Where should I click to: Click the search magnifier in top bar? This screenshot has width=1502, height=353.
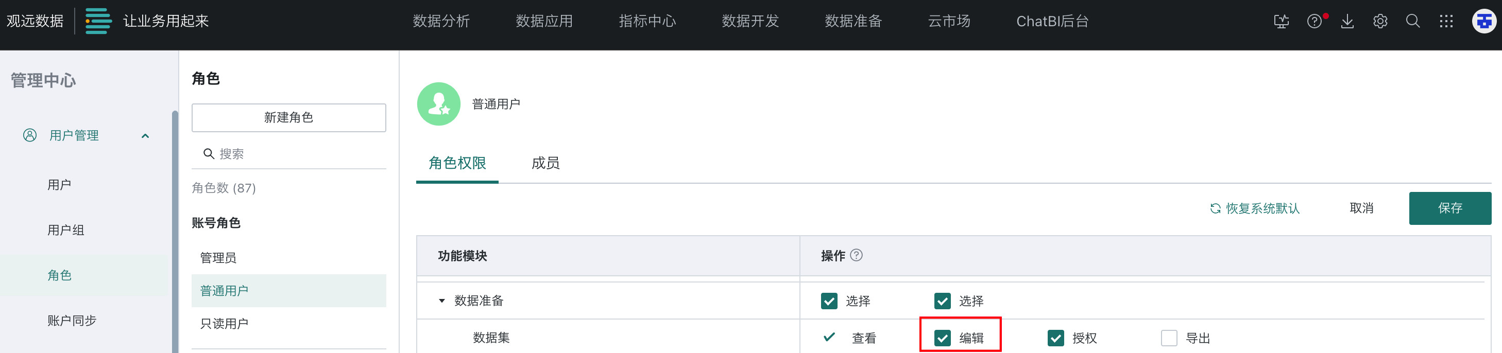click(1413, 22)
